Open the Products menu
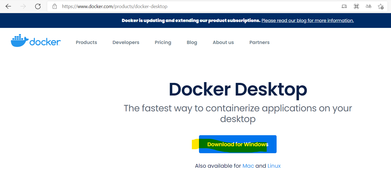The width and height of the screenshot is (391, 176). pos(86,42)
